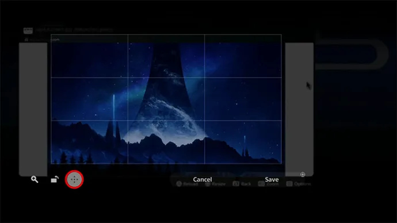Screen dimensions: 397x223
Task: Click the dimmed www browser icon
Action: click(28, 30)
